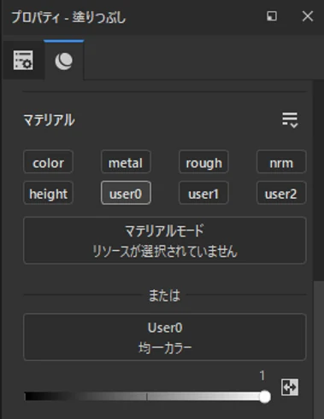
Task: Click the マテリアル section heading
Action: [49, 120]
